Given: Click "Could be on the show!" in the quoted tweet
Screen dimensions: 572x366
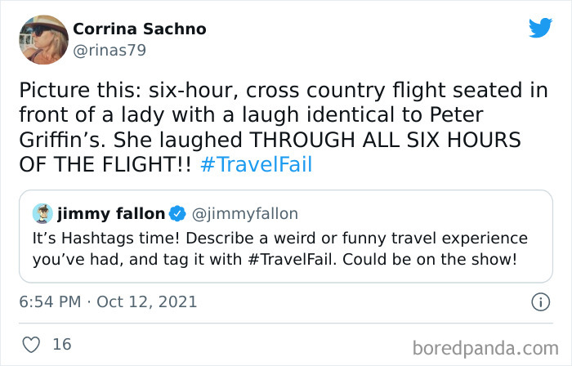Looking at the screenshot, I should (x=454, y=261).
